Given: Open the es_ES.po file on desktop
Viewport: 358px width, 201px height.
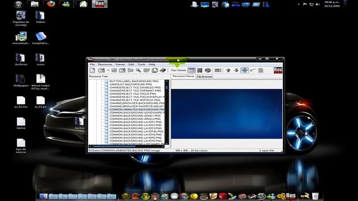Looking at the screenshot, I should [x=40, y=102].
